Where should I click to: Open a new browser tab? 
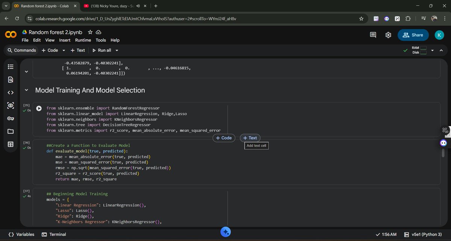tap(156, 6)
